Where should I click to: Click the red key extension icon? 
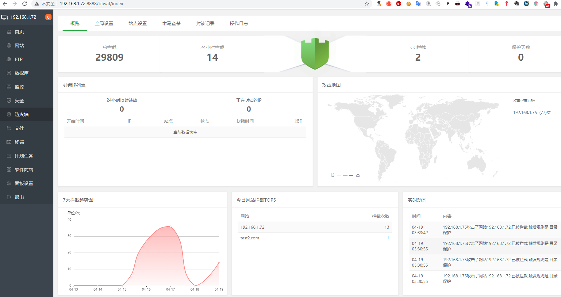tap(507, 4)
